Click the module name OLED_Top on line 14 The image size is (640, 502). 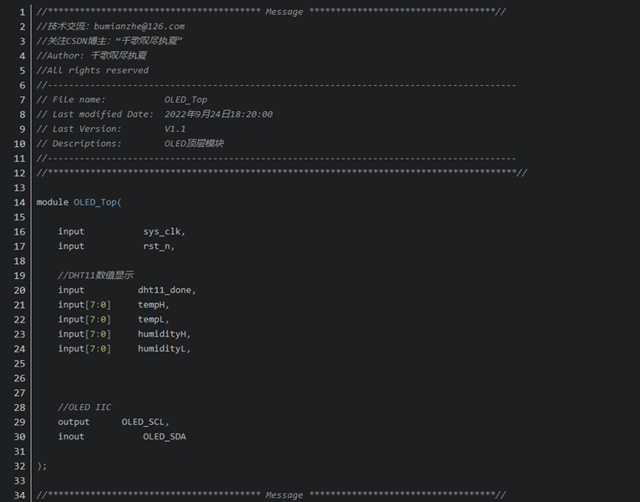[x=97, y=202]
